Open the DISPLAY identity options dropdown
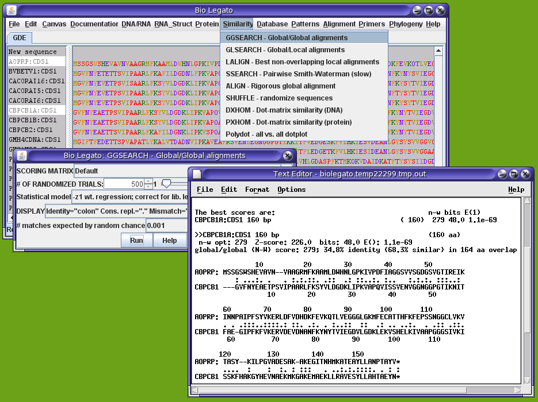 click(117, 211)
